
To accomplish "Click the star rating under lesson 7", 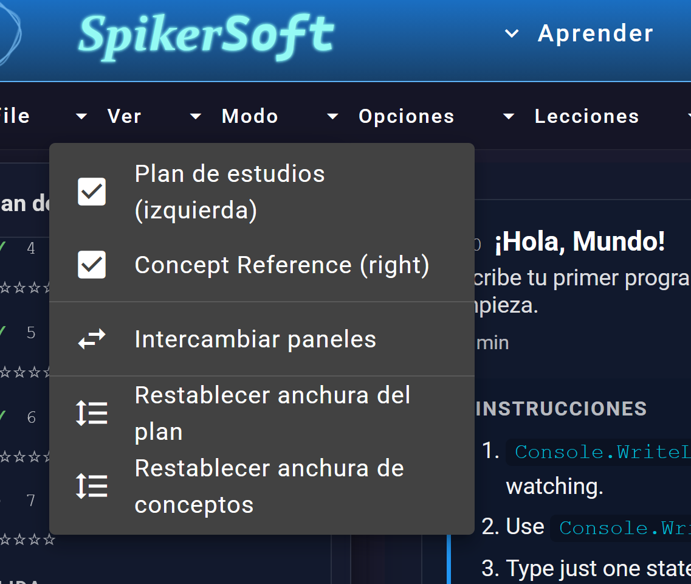I will [x=27, y=539].
